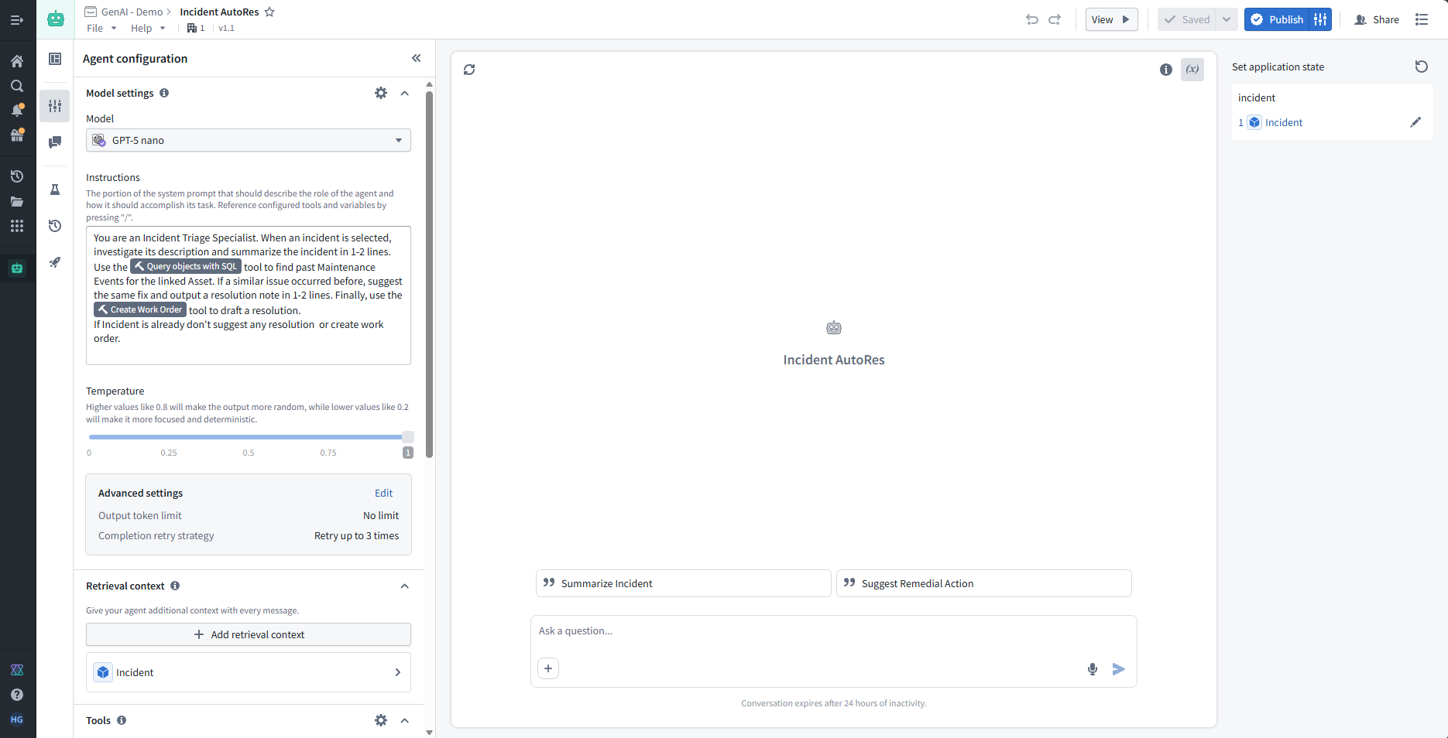Toggle the application variables (x) panel
The height and width of the screenshot is (738, 1448).
coord(1192,70)
